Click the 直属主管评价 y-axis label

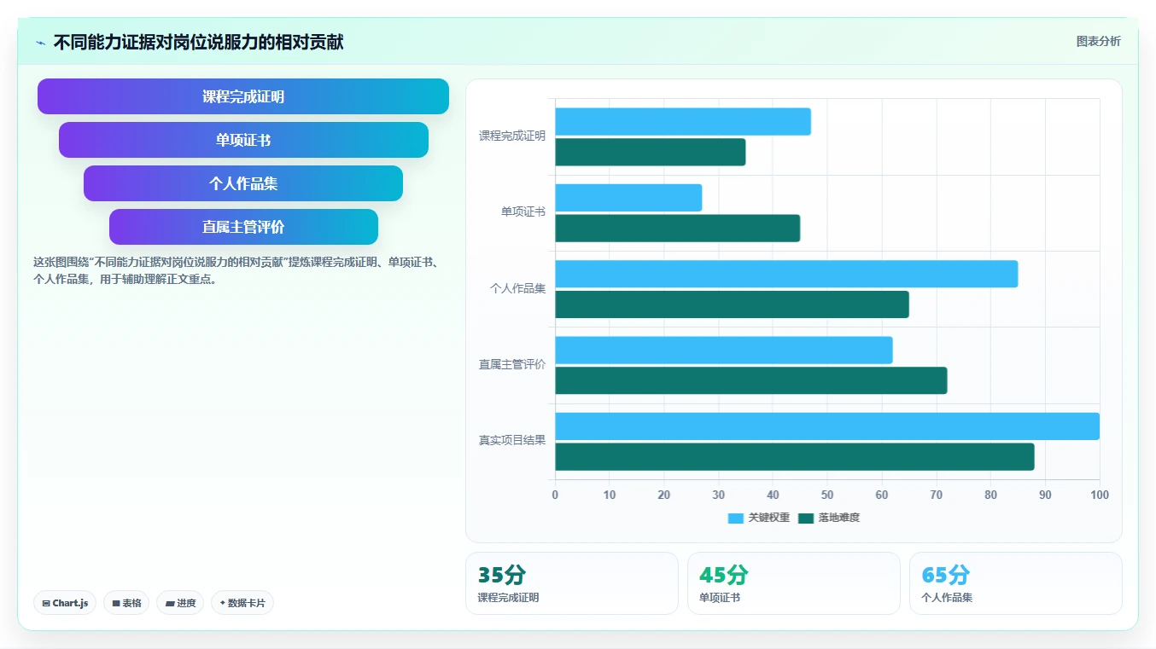(512, 364)
